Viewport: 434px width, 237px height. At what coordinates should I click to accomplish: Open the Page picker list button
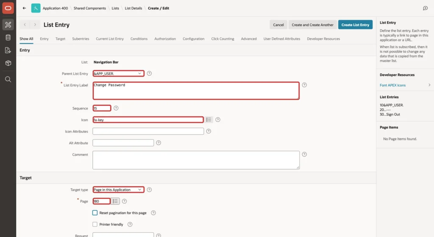pos(115,201)
